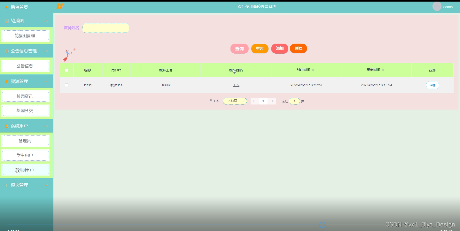Screen dimensions: 460x231
Task: Open 新闻分类 submenu item
Action: coord(26,111)
